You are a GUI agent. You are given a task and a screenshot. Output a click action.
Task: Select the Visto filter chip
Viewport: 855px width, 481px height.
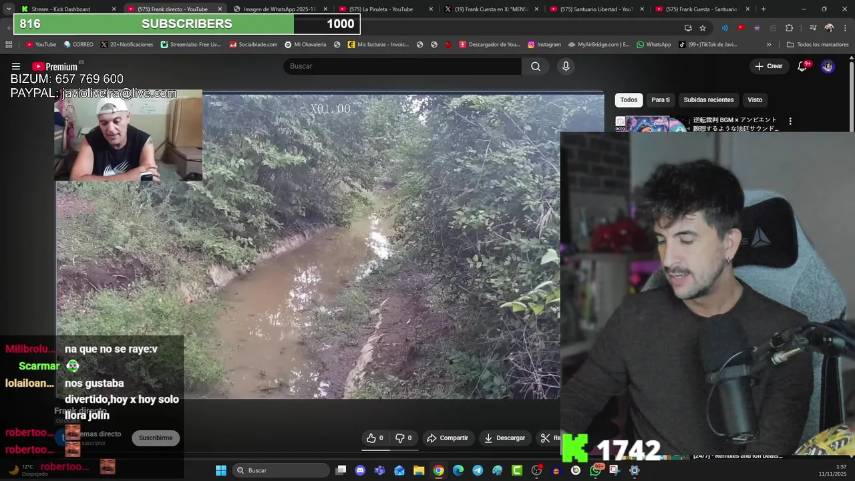755,100
